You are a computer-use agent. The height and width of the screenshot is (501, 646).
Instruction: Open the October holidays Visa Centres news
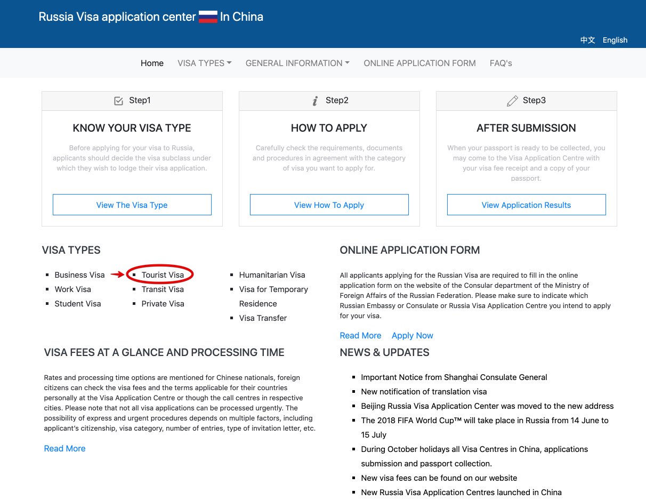click(474, 456)
